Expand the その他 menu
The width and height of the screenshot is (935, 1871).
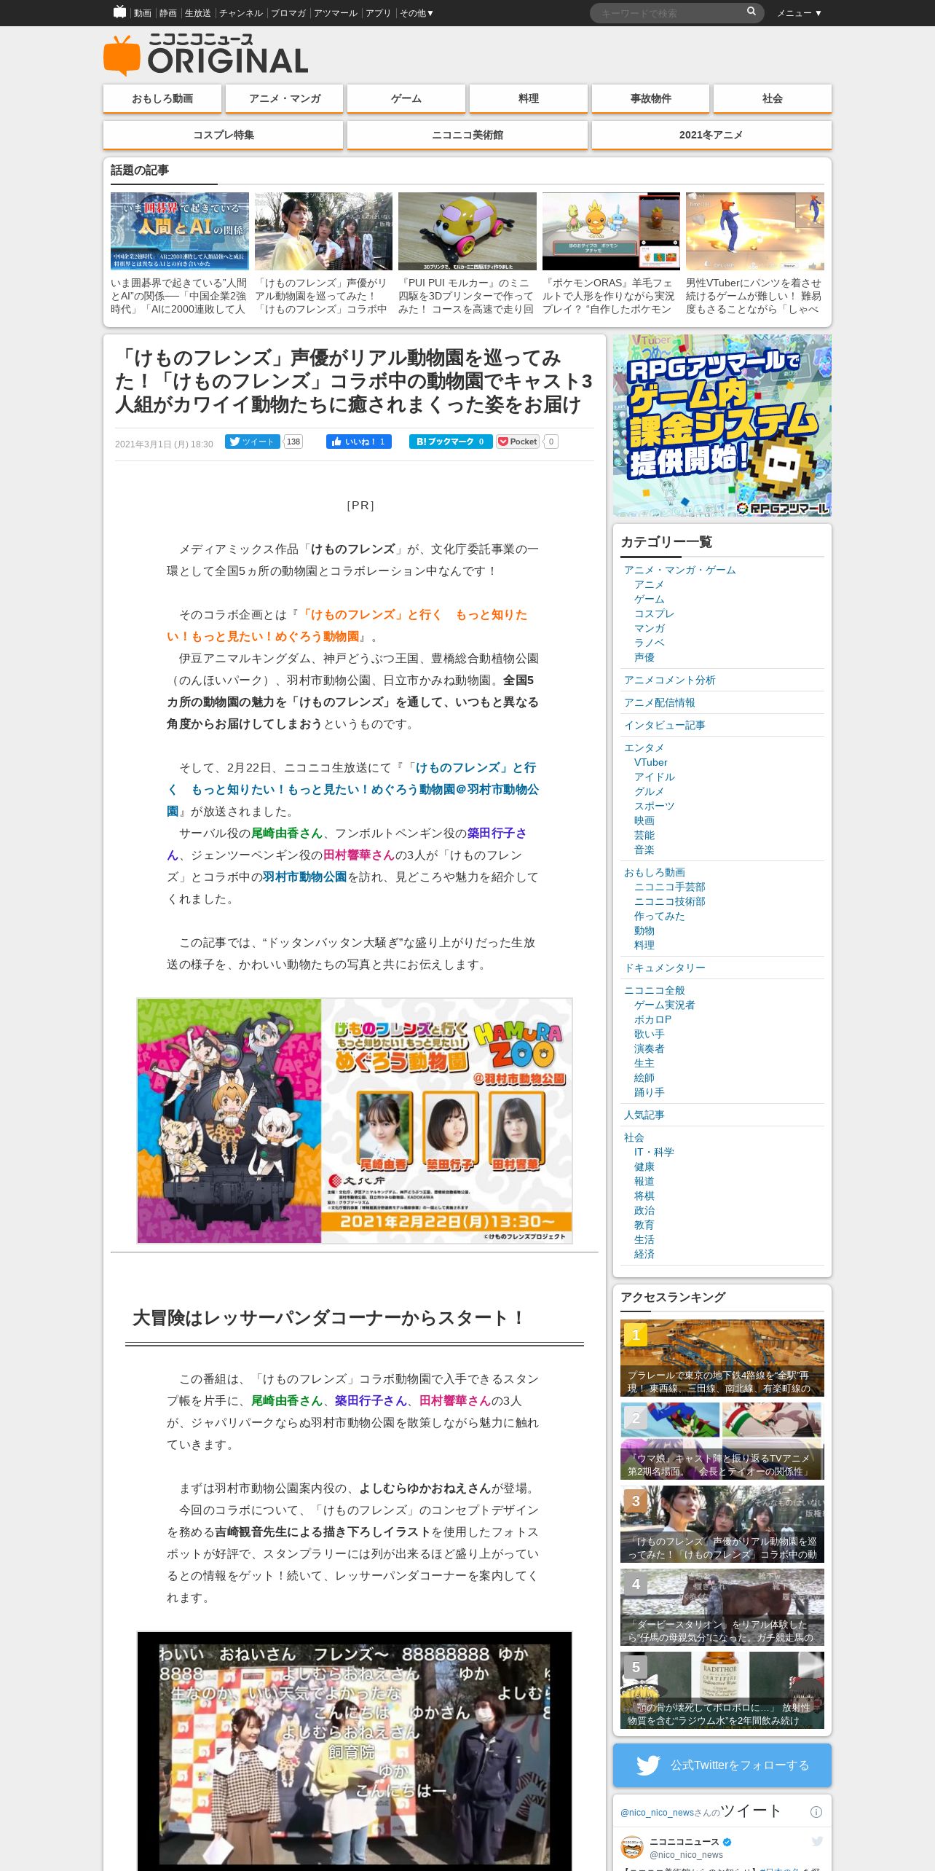[417, 13]
